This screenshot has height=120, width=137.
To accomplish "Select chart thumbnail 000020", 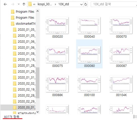I will click(57, 25).
